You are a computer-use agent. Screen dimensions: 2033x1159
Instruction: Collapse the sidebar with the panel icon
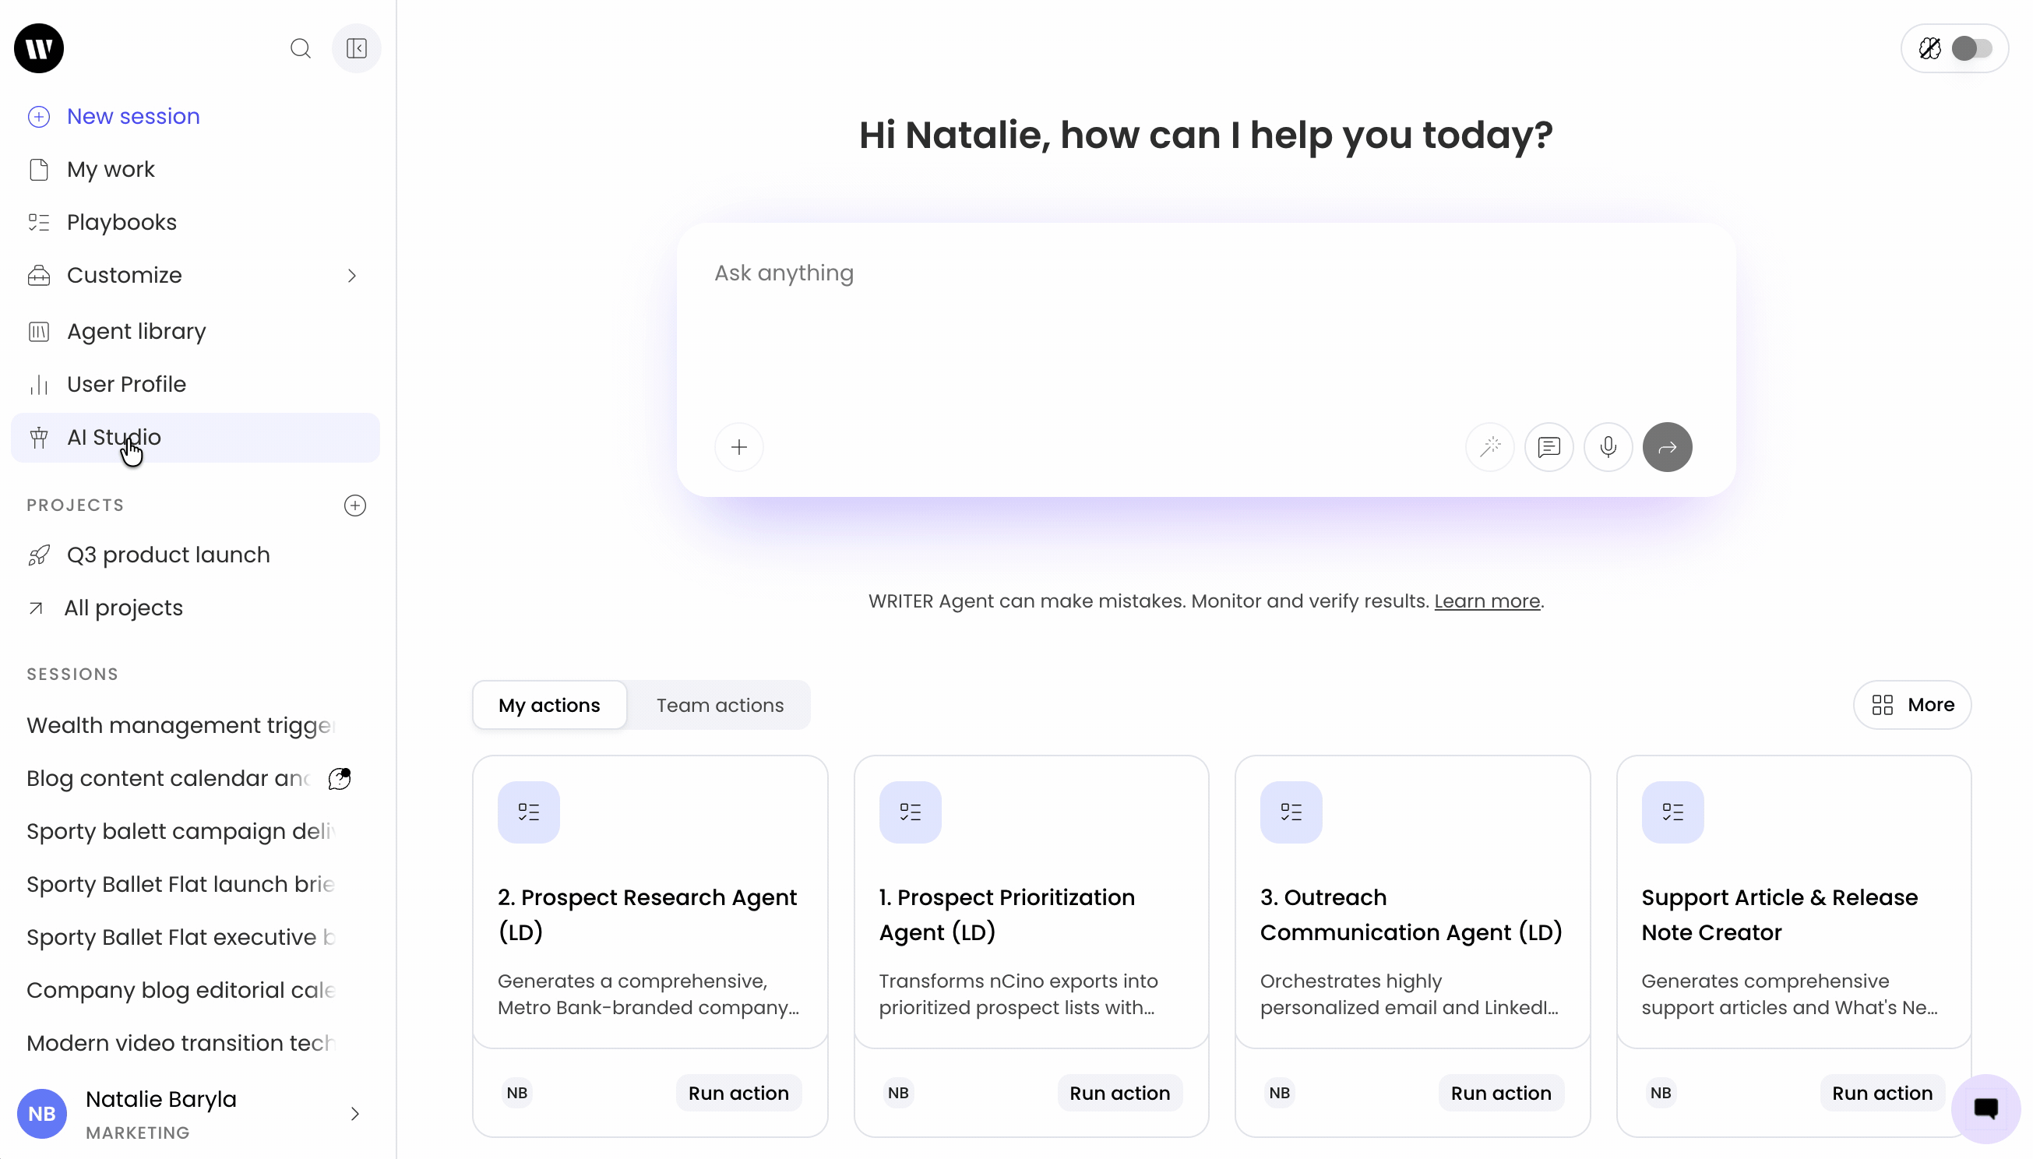click(357, 48)
